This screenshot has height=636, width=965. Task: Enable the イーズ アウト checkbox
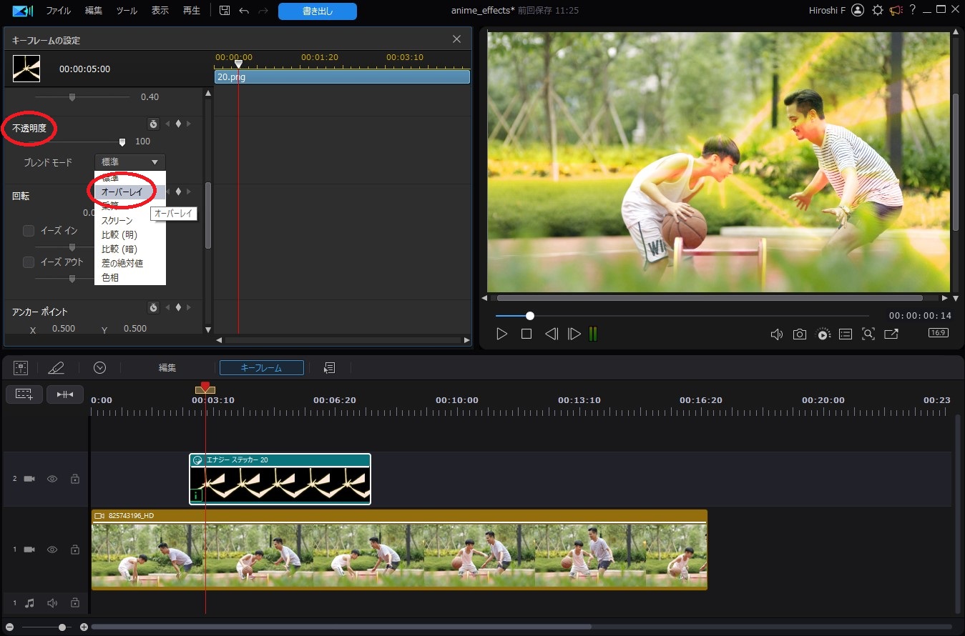click(x=29, y=262)
